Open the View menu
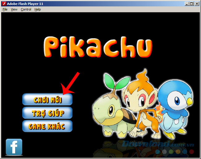 click(14, 9)
